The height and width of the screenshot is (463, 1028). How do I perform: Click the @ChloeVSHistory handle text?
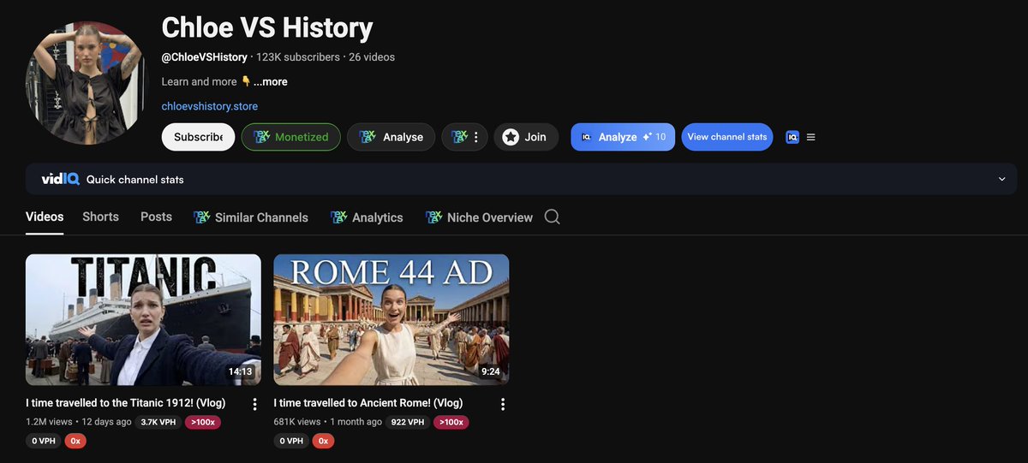tap(204, 56)
